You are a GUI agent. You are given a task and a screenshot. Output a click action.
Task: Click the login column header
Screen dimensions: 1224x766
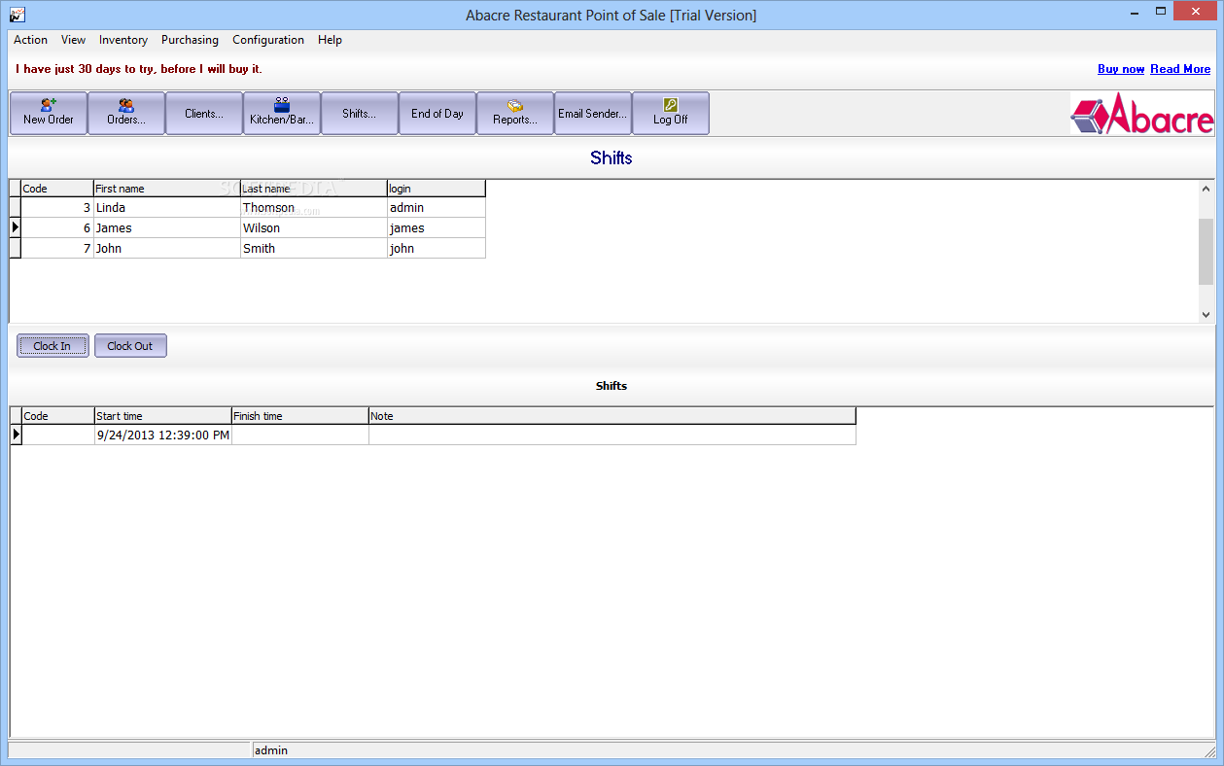point(437,189)
